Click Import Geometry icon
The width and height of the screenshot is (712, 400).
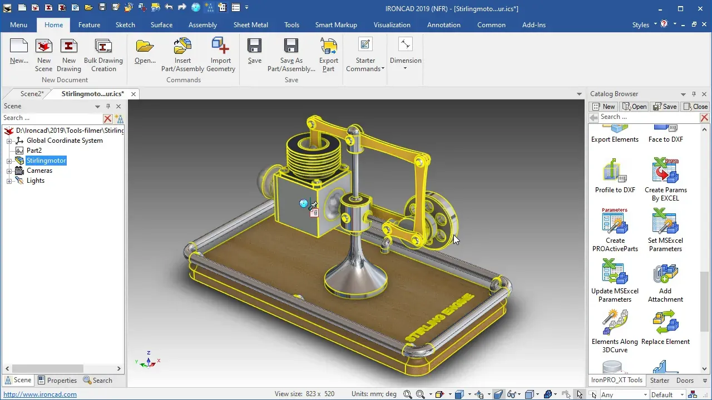pos(221,46)
